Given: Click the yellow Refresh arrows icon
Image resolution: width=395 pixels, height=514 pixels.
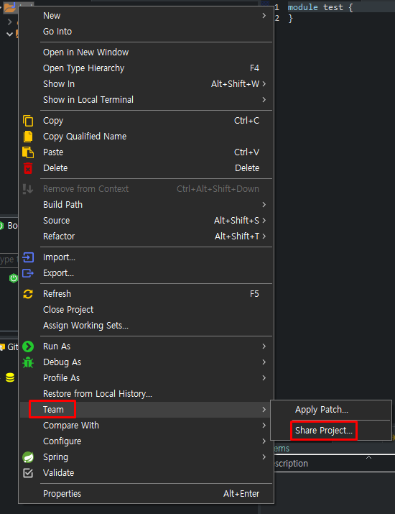Looking at the screenshot, I should (28, 294).
